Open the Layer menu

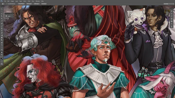tap(17, 1)
